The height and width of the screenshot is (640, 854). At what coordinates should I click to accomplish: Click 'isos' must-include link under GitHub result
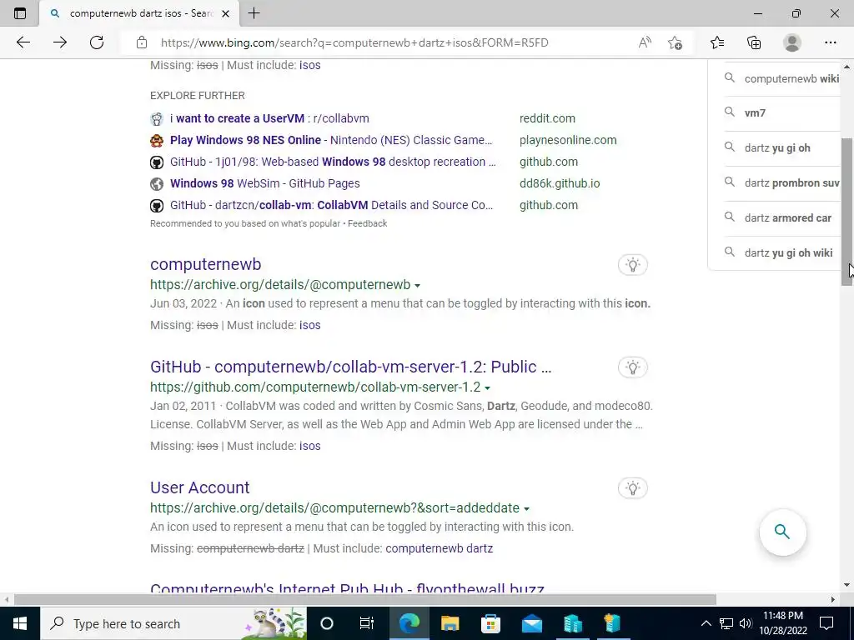(310, 447)
